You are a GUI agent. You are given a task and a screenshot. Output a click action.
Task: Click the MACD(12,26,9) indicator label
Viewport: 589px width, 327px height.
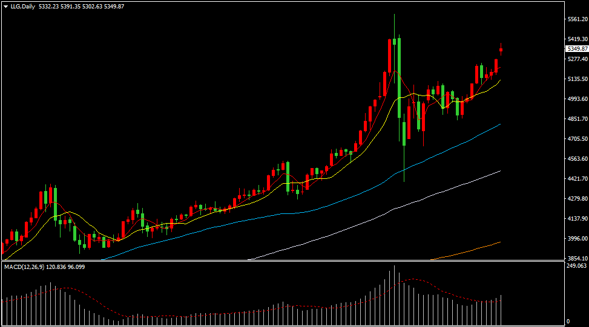tap(24, 267)
